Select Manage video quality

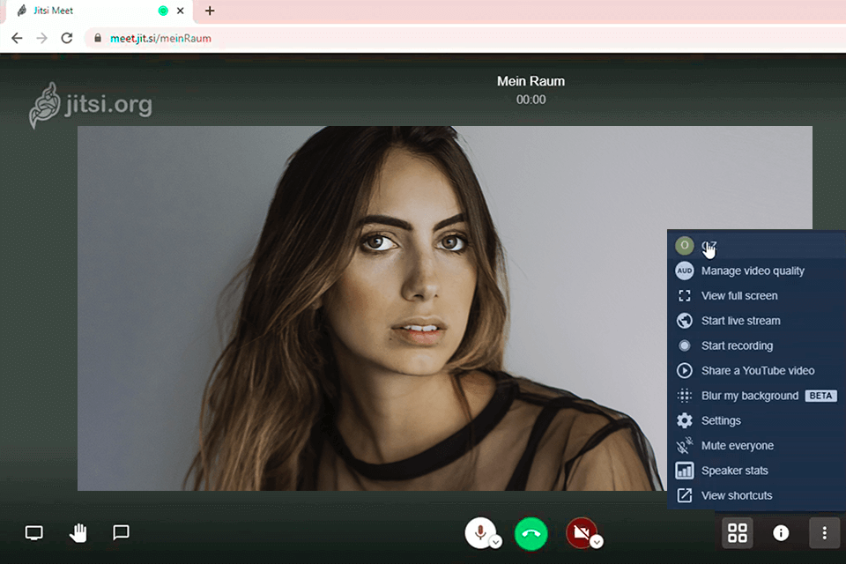click(756, 271)
